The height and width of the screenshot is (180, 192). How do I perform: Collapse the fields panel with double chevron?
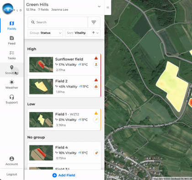[x=108, y=7]
